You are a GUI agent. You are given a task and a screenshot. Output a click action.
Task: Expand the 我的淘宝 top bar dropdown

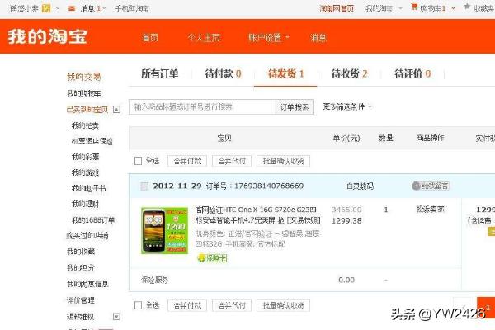401,8
